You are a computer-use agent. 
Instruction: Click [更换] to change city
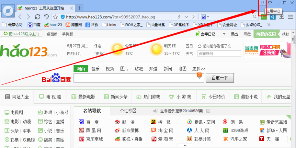(99, 54)
